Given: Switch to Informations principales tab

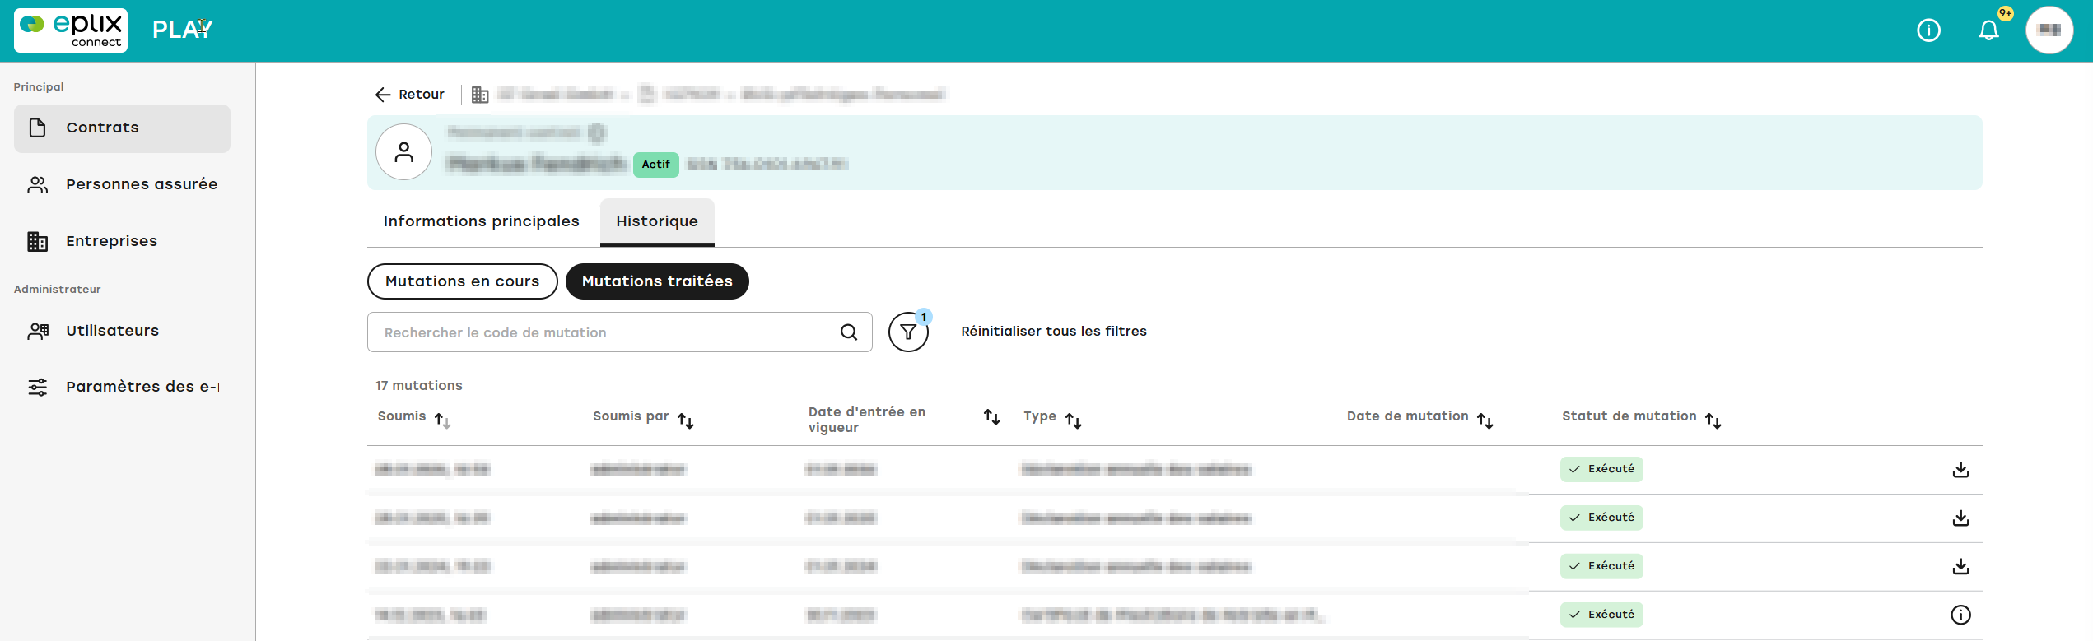Looking at the screenshot, I should click(x=482, y=221).
